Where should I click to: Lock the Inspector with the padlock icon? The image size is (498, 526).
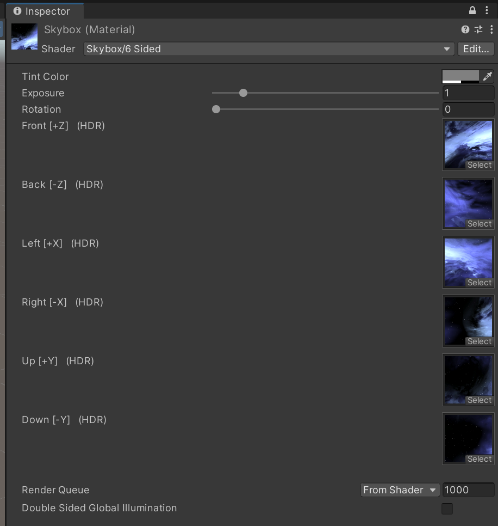(472, 10)
